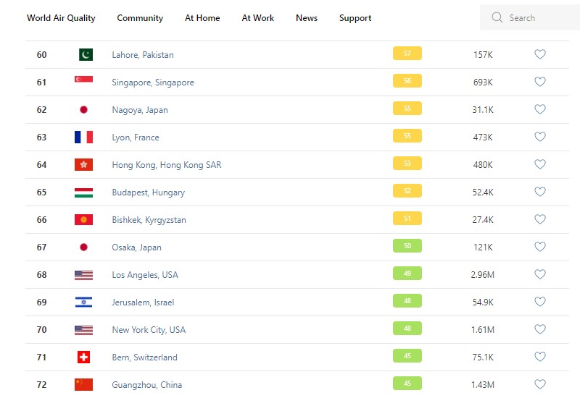This screenshot has width=580, height=398.
Task: Click the yellow 57 AQI badge for Lahore
Action: 407,54
